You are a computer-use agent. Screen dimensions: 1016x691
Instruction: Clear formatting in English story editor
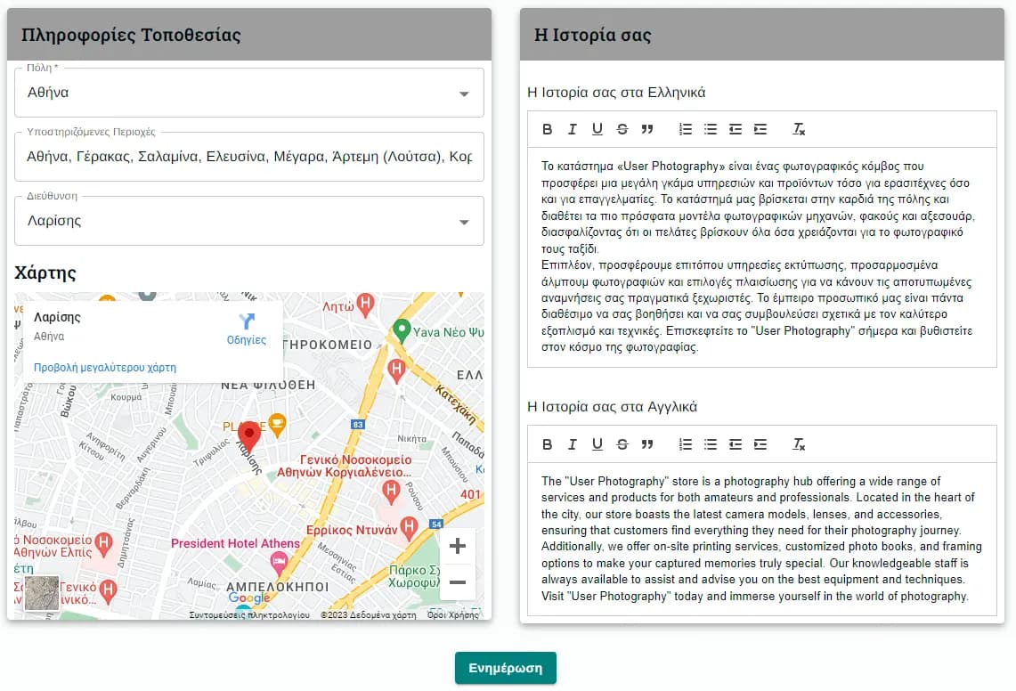tap(798, 444)
